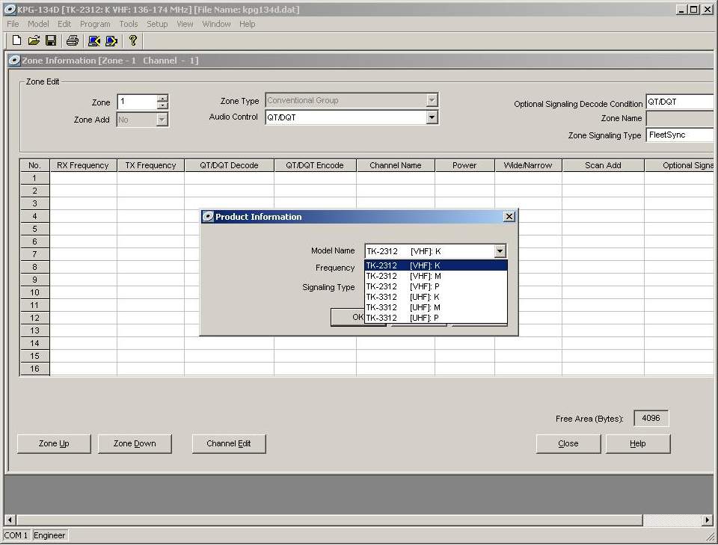
Task: Click the RX Frequency column header
Action: 83,165
